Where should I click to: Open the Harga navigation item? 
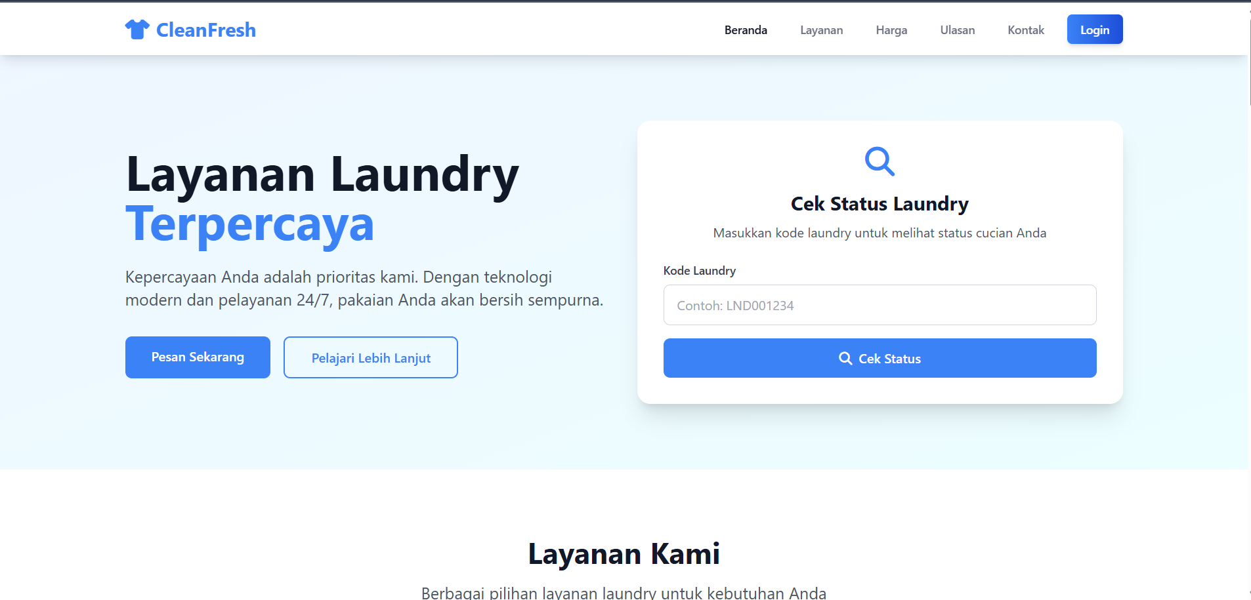tap(891, 30)
